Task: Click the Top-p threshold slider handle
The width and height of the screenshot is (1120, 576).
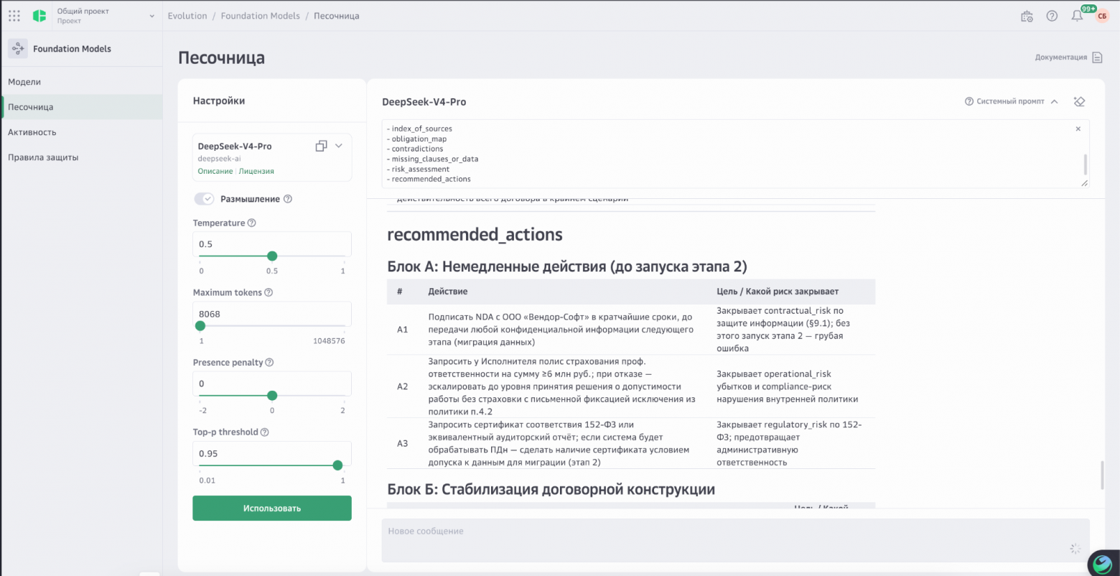Action: (x=338, y=465)
